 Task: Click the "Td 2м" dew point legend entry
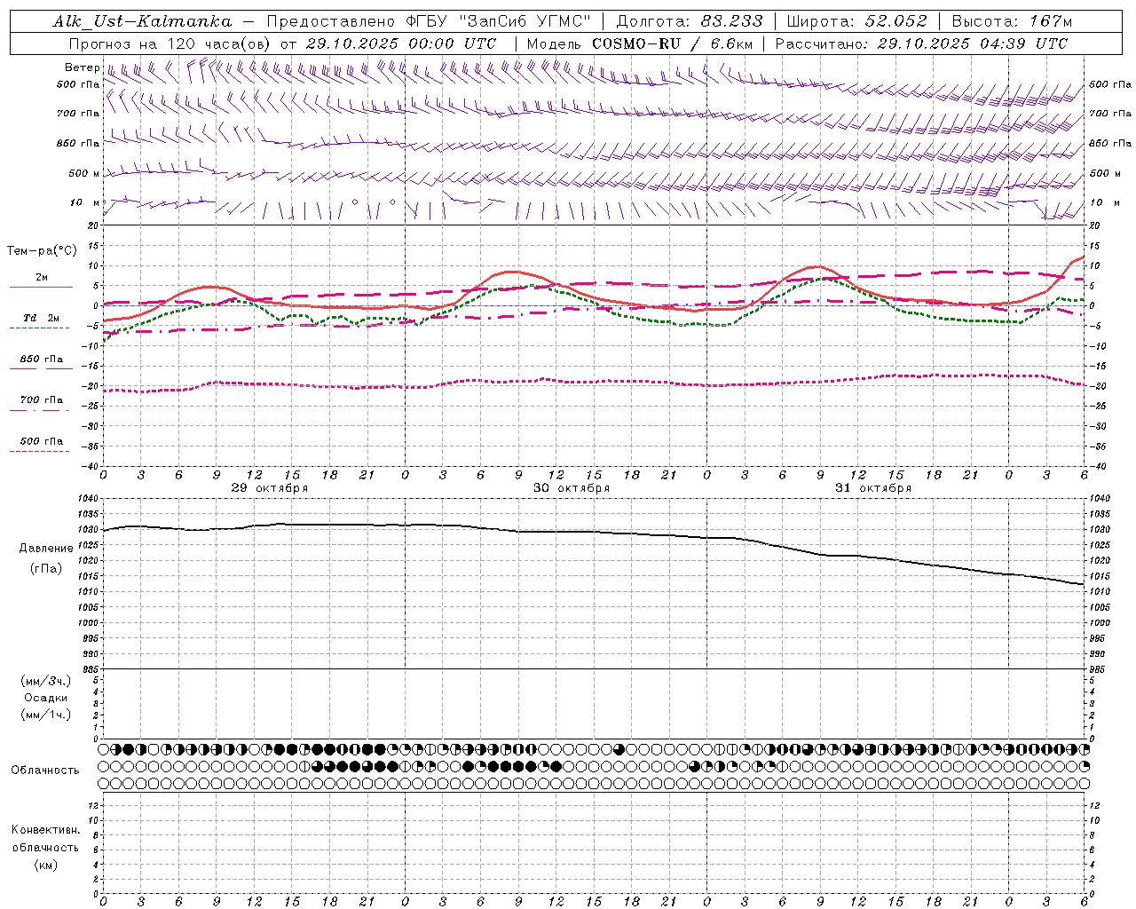pos(42,318)
